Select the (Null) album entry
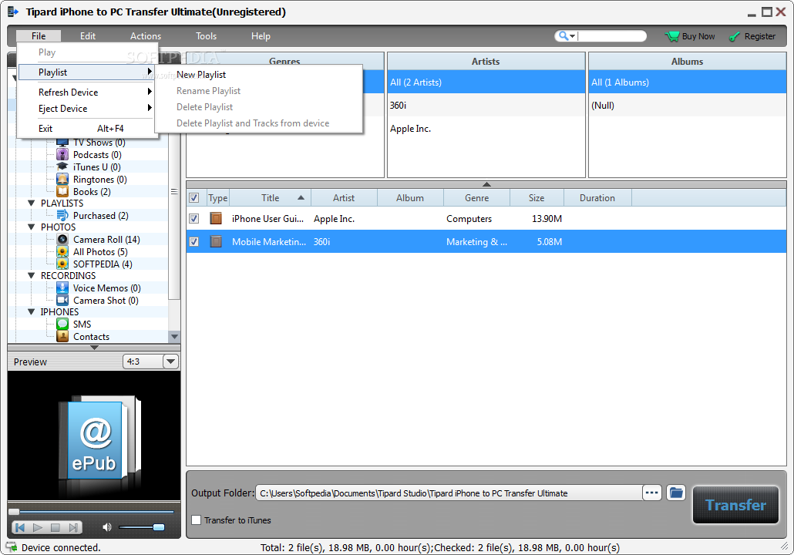Screen dimensions: 794x555 click(x=687, y=106)
